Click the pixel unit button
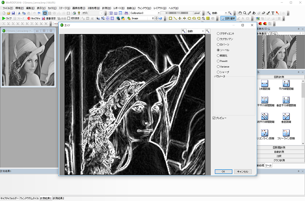The image size is (305, 201). [197, 13]
